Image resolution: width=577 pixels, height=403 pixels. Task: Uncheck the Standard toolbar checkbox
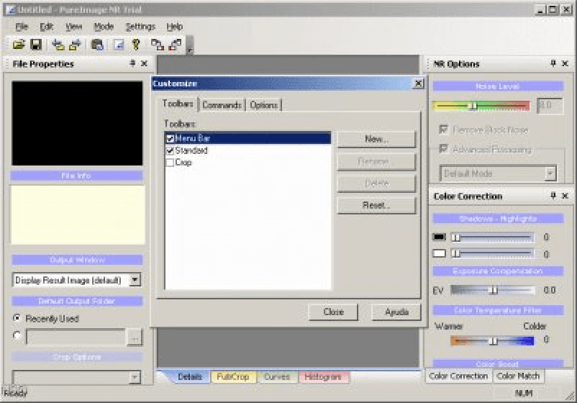(x=170, y=150)
